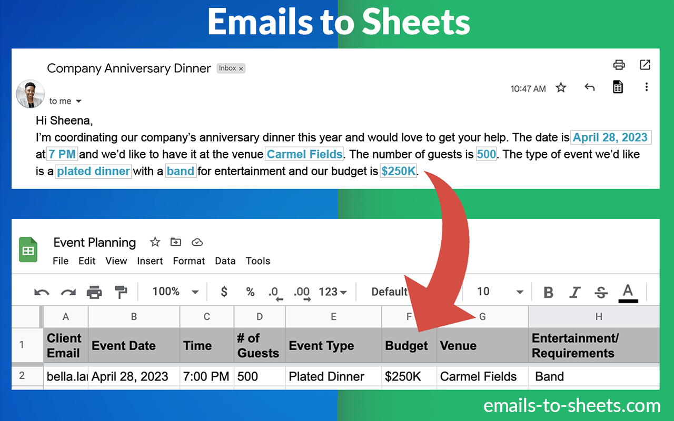The width and height of the screenshot is (674, 421).
Task: Reply to the anniversary dinner email
Action: tap(589, 87)
